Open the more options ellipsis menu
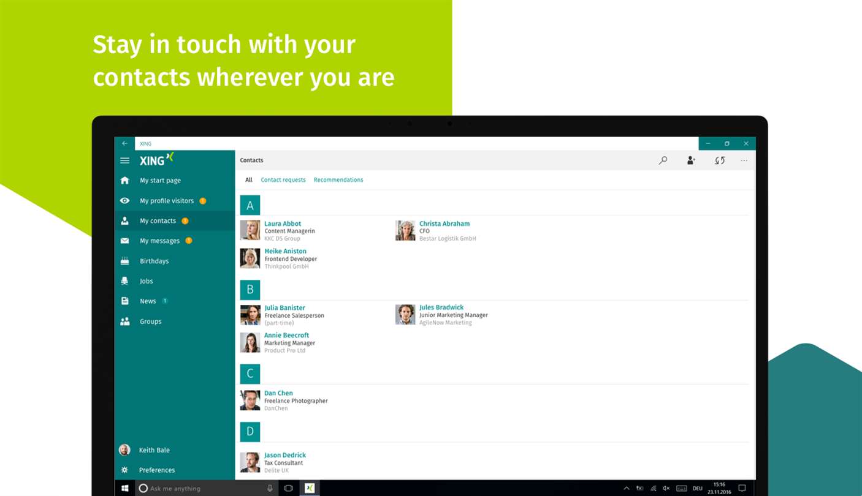862x496 pixels. [744, 160]
